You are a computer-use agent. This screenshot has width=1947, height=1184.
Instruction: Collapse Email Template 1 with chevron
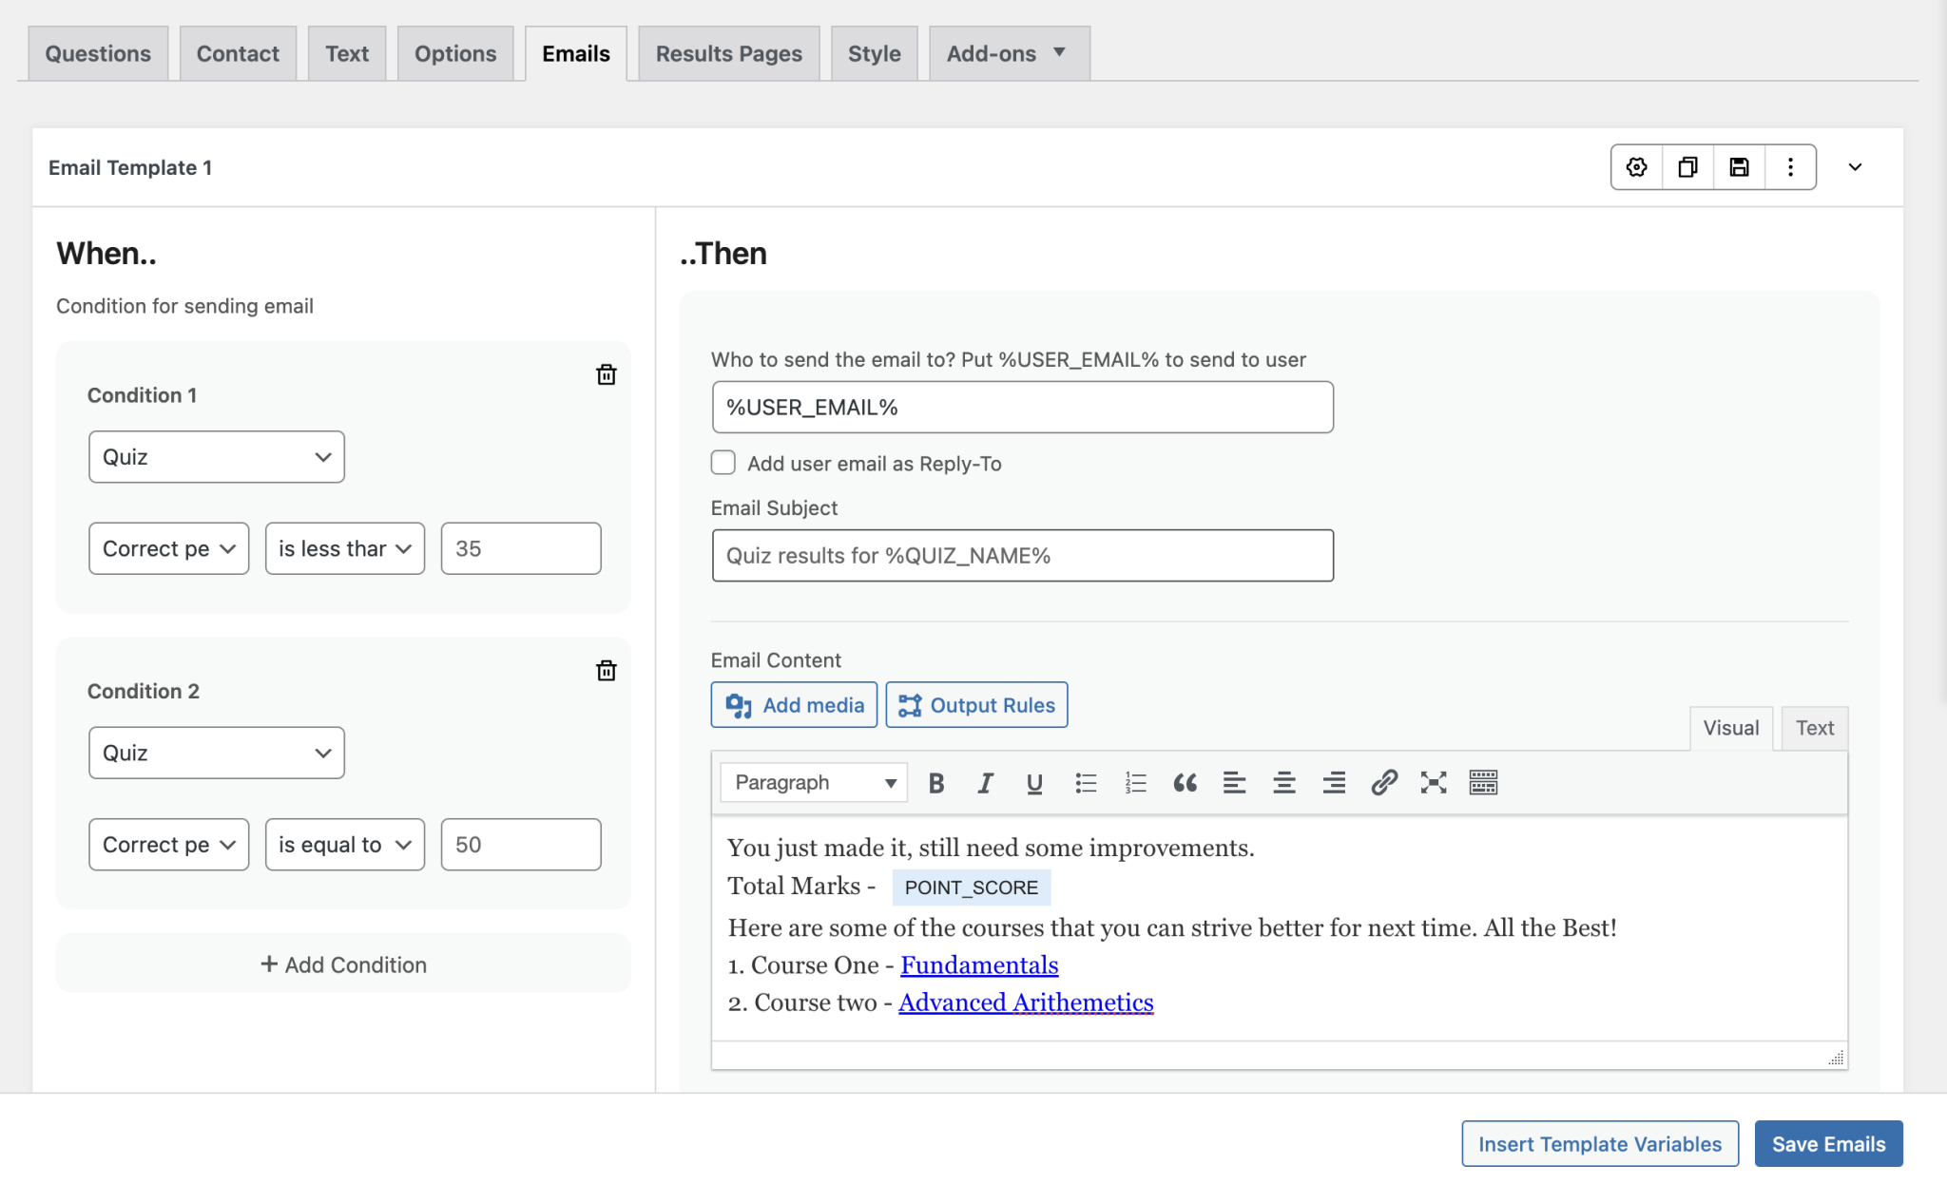(1855, 167)
